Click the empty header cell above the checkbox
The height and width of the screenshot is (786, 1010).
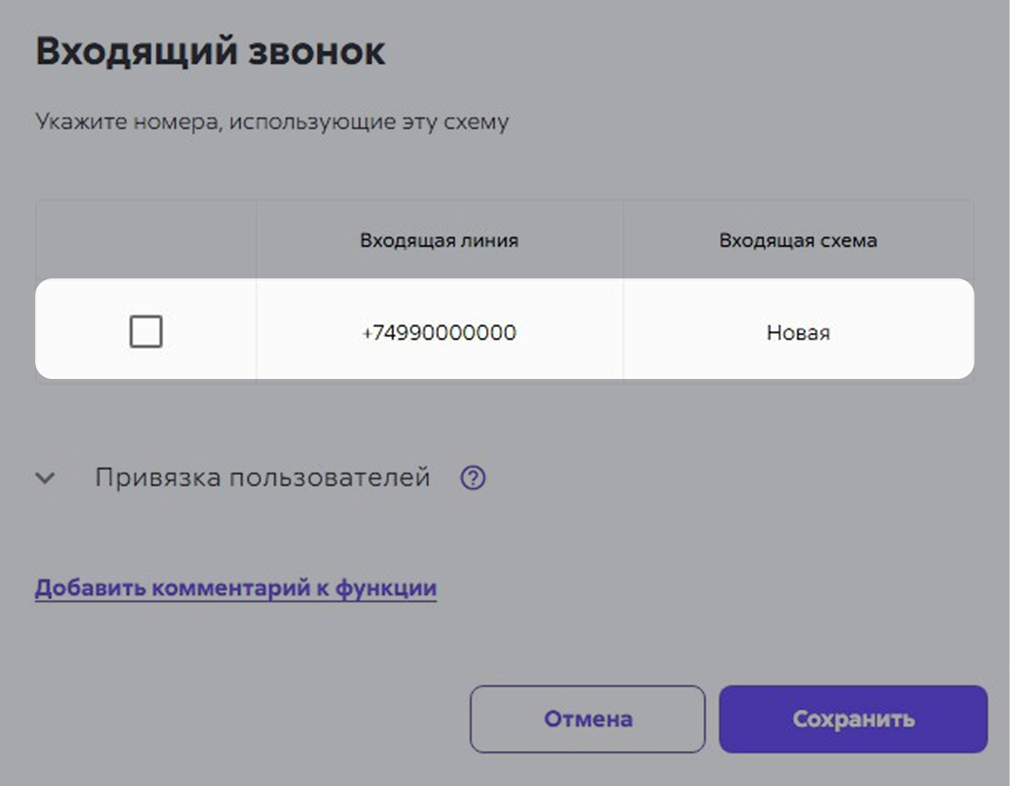click(146, 239)
